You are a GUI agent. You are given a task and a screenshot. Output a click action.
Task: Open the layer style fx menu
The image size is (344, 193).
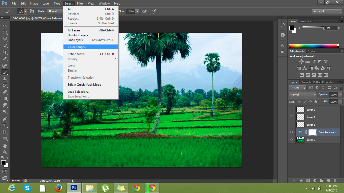(x=301, y=180)
